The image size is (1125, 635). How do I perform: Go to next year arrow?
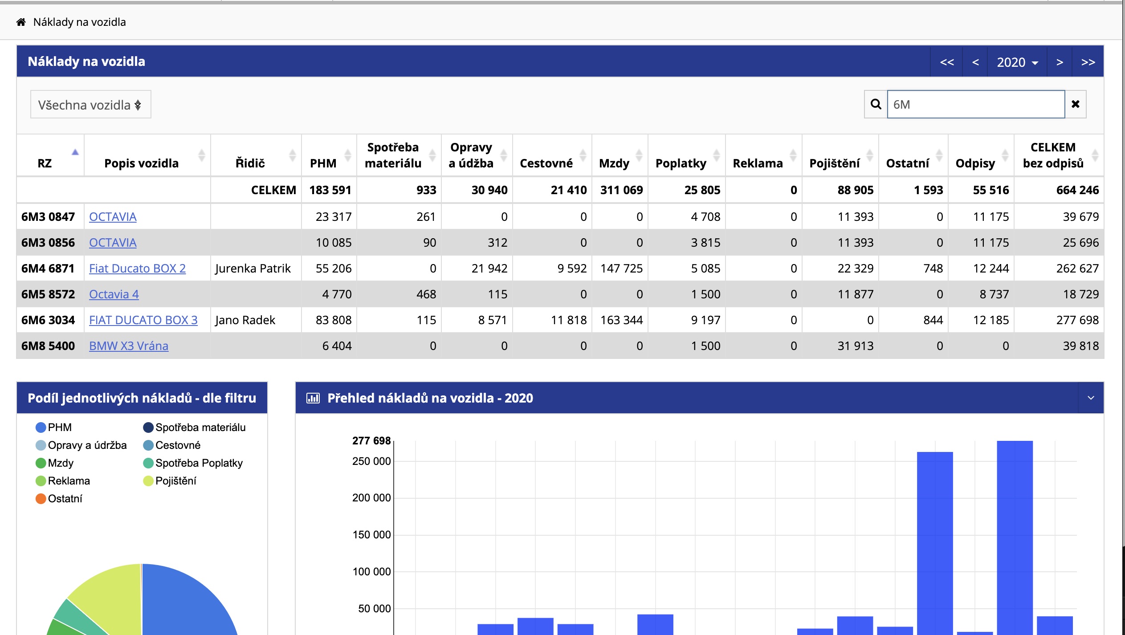click(x=1060, y=62)
